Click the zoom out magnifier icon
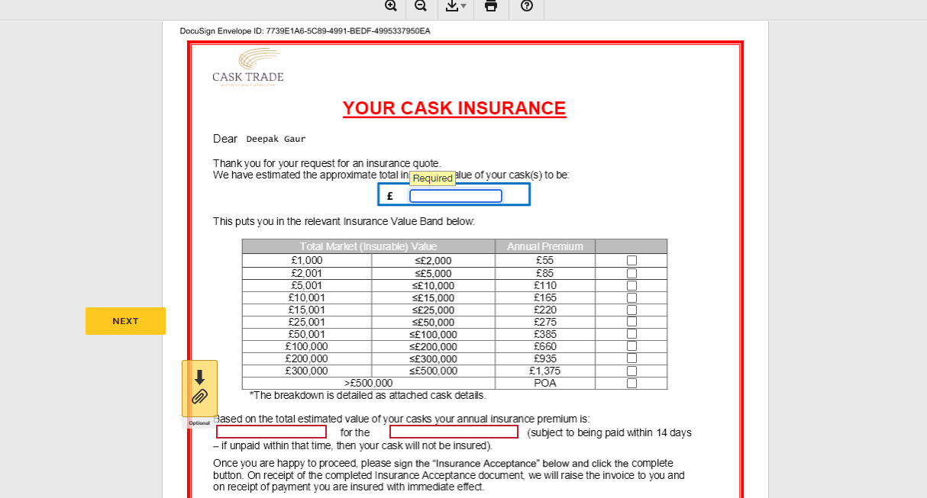 pos(421,6)
